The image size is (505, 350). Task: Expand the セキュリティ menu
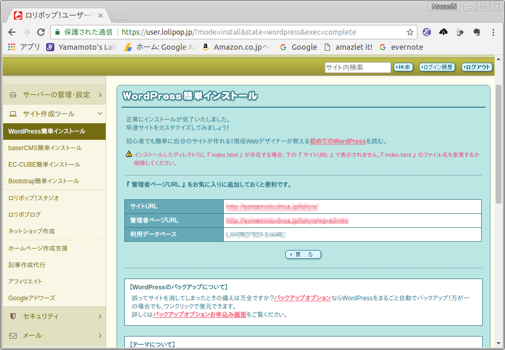[x=54, y=316]
